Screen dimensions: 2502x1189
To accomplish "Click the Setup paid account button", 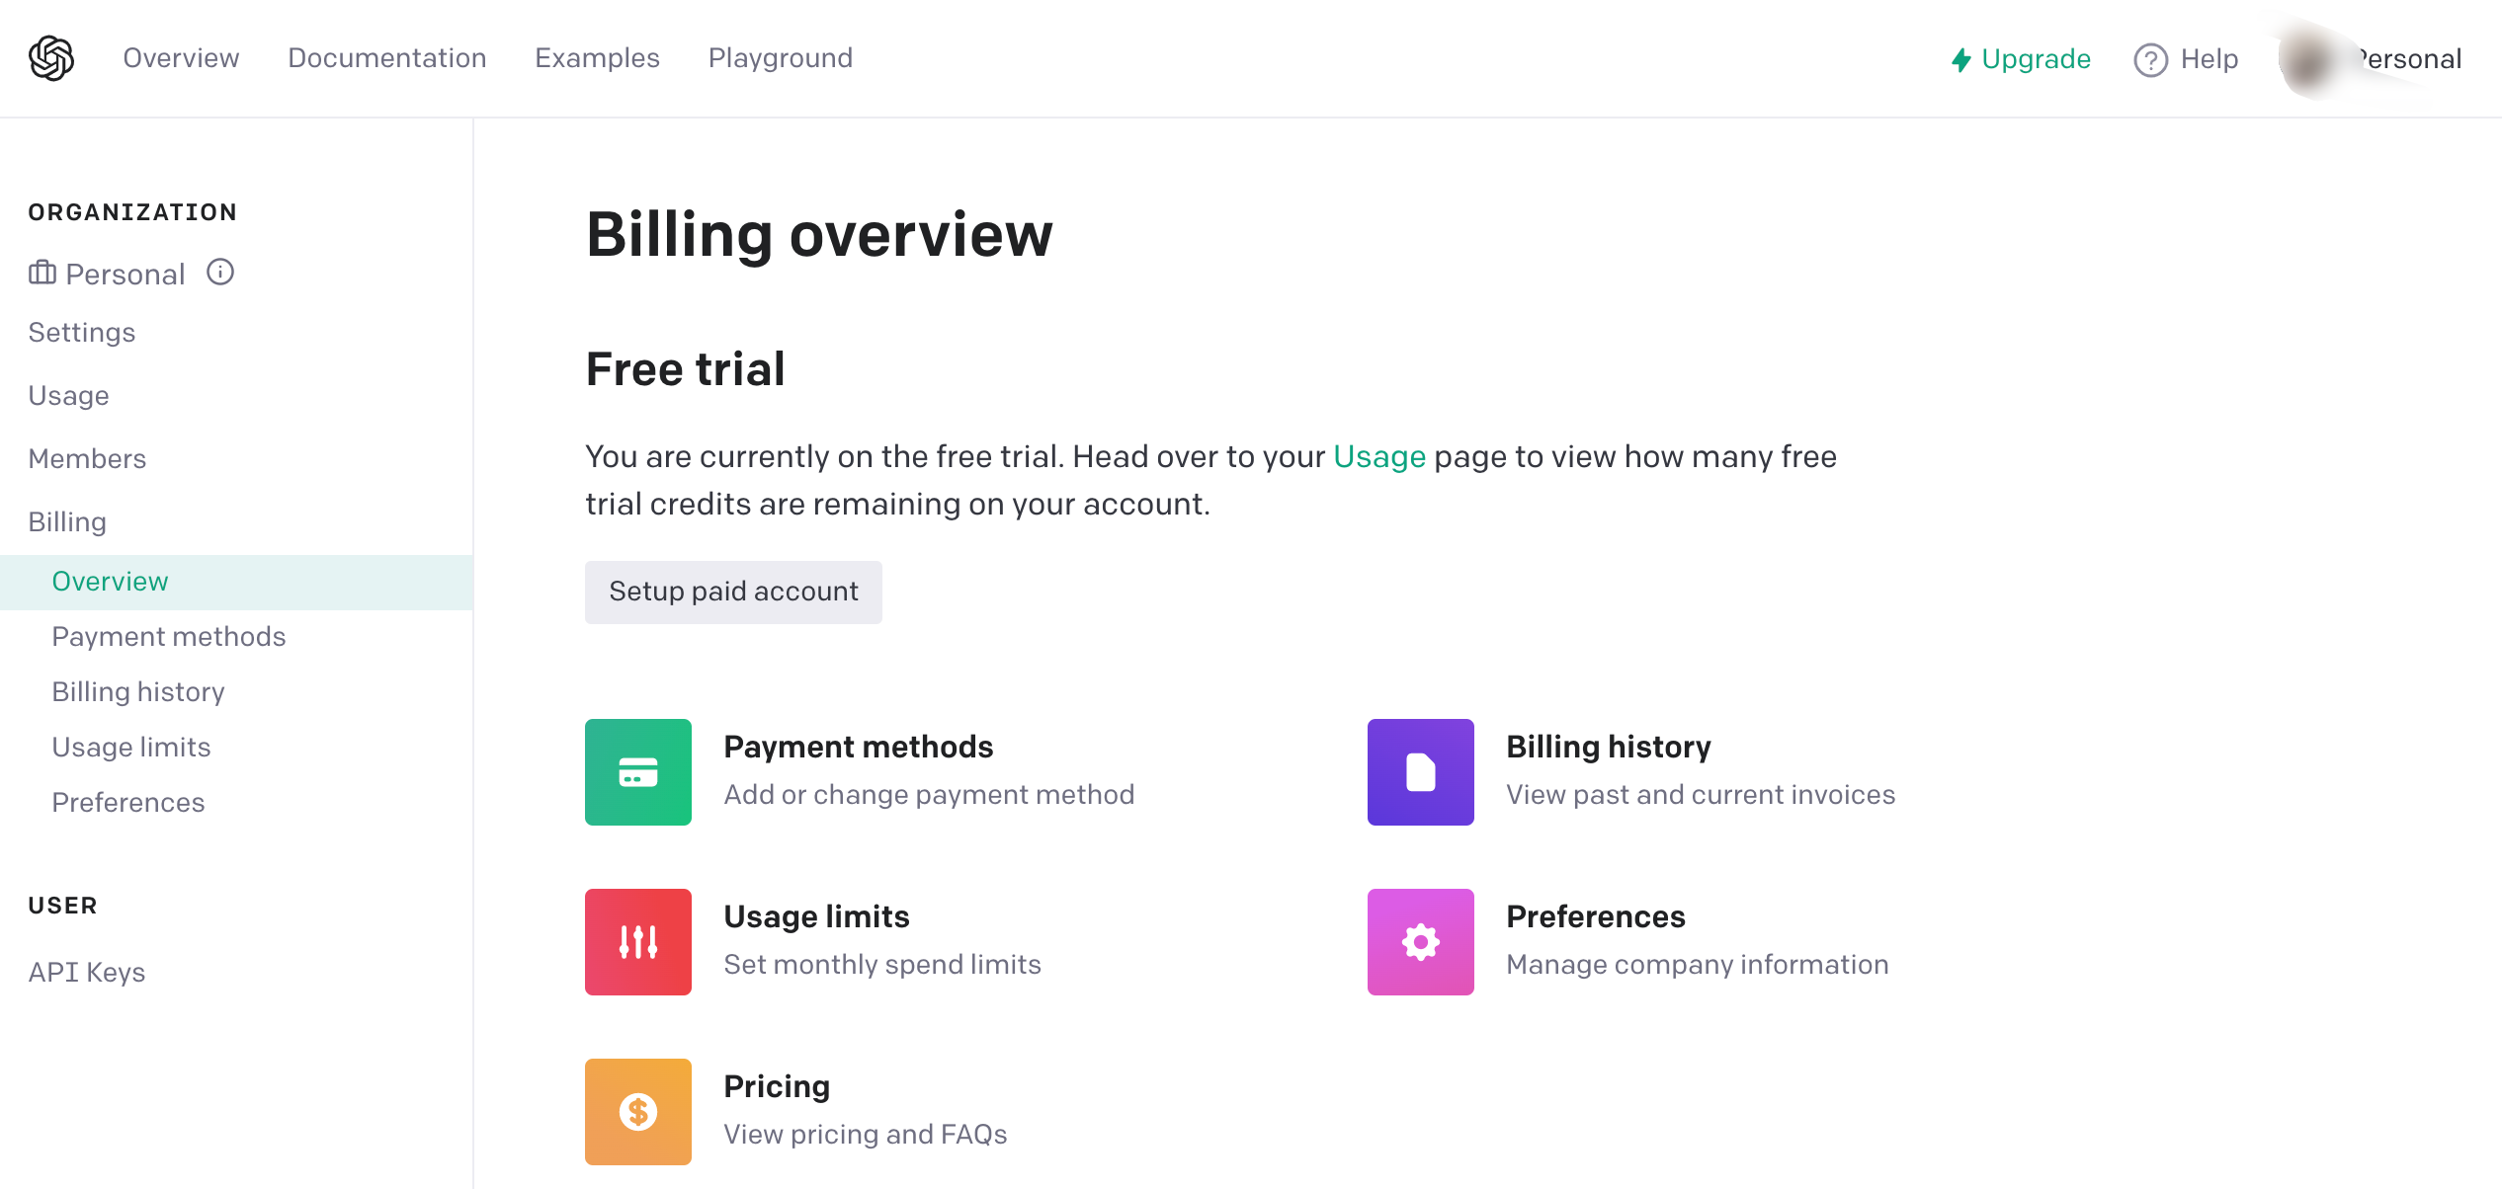I will click(732, 592).
